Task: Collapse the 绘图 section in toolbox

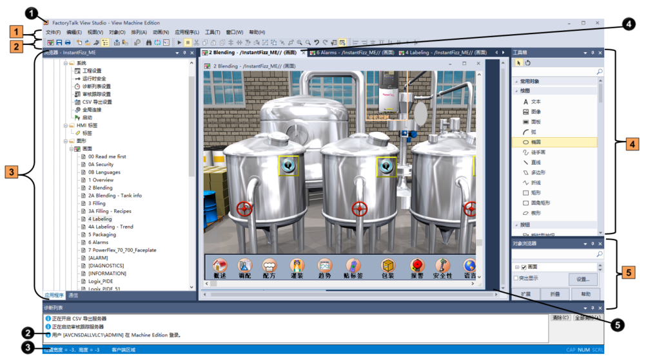Action: click(x=516, y=91)
